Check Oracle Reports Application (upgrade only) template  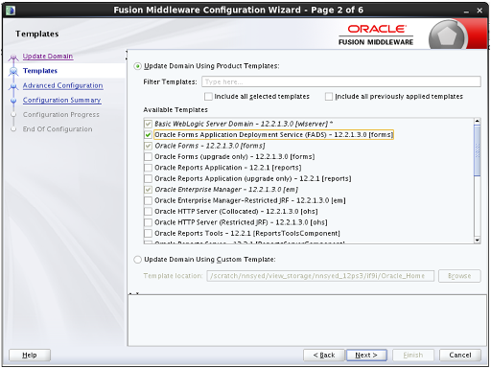tap(148, 178)
